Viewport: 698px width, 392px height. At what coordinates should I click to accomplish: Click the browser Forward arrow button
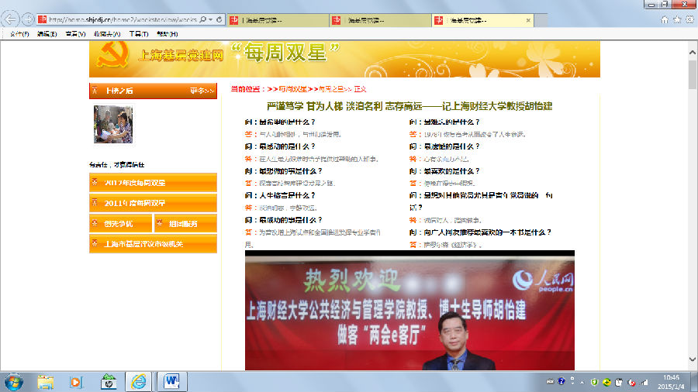[x=28, y=19]
